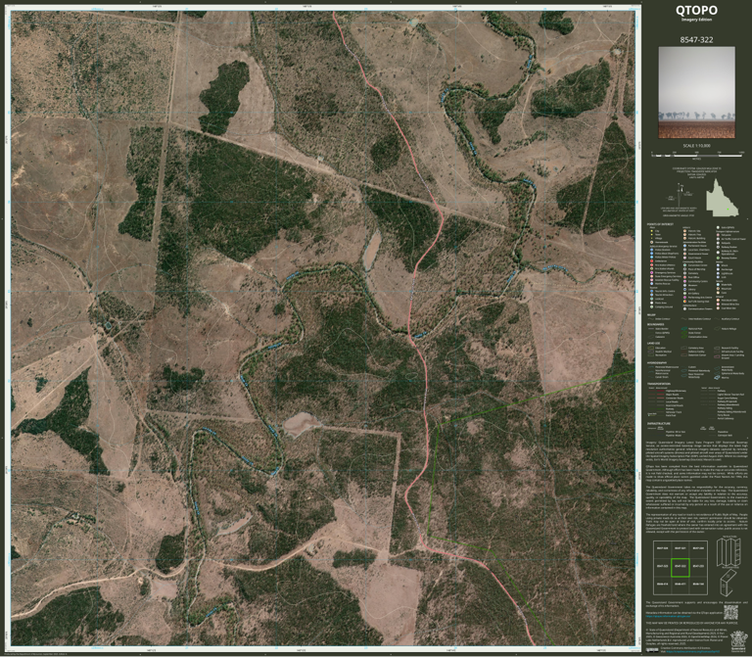Click the folded map illustration
752x657 pixels.
tap(728, 584)
